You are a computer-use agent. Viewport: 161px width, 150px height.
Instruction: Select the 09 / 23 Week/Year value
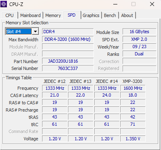click(139, 46)
